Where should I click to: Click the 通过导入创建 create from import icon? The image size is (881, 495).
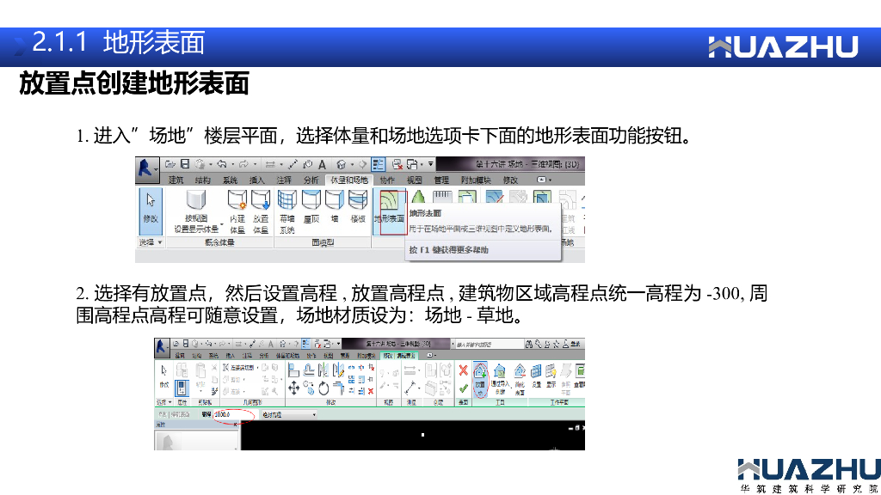(500, 378)
